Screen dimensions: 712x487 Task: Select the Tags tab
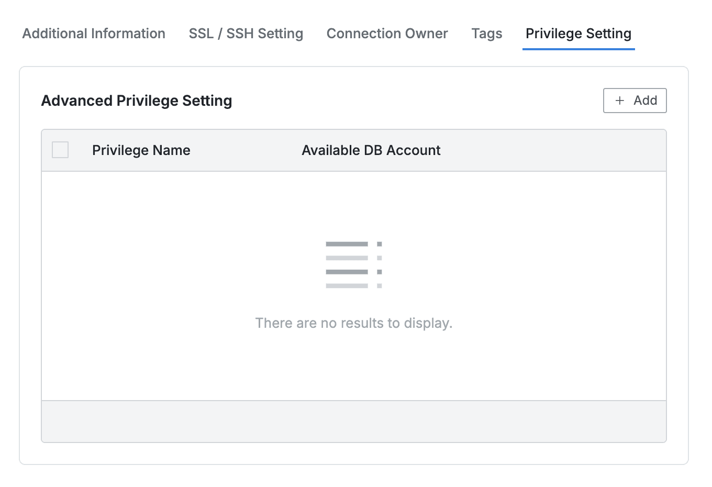486,34
